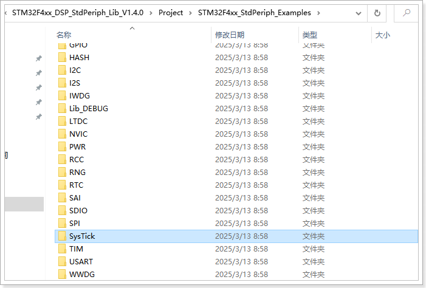Sort by 名称 column header

(x=64, y=35)
